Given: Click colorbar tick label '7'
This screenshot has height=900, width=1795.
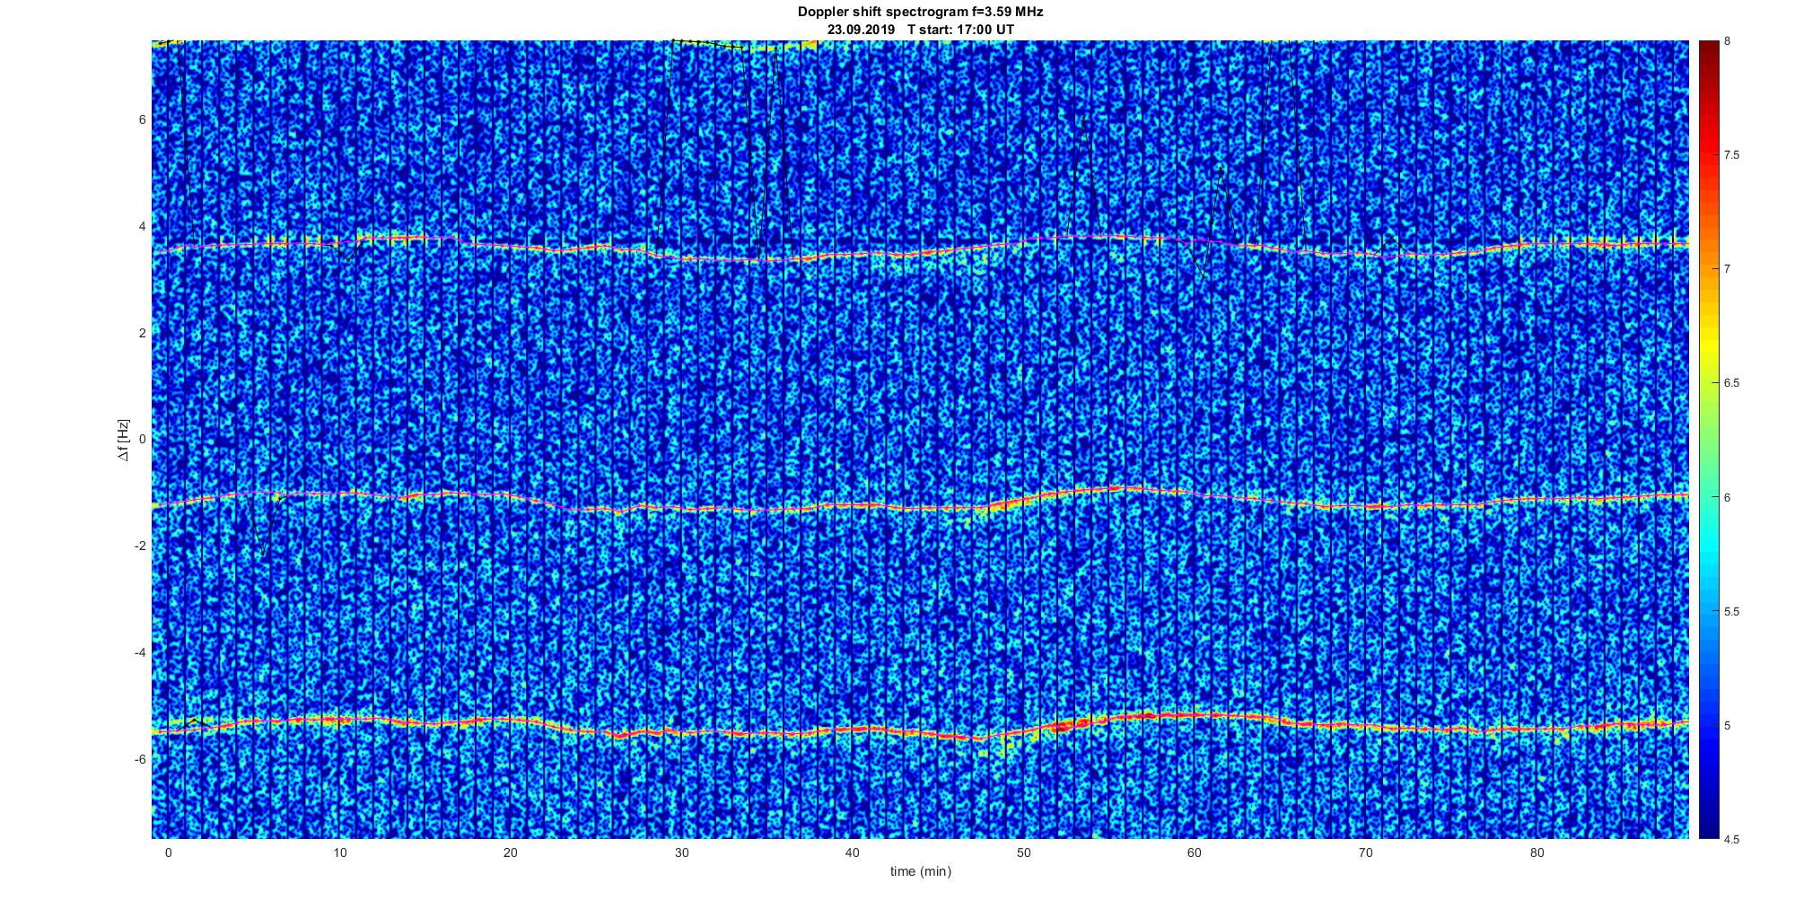Looking at the screenshot, I should click(x=1728, y=269).
